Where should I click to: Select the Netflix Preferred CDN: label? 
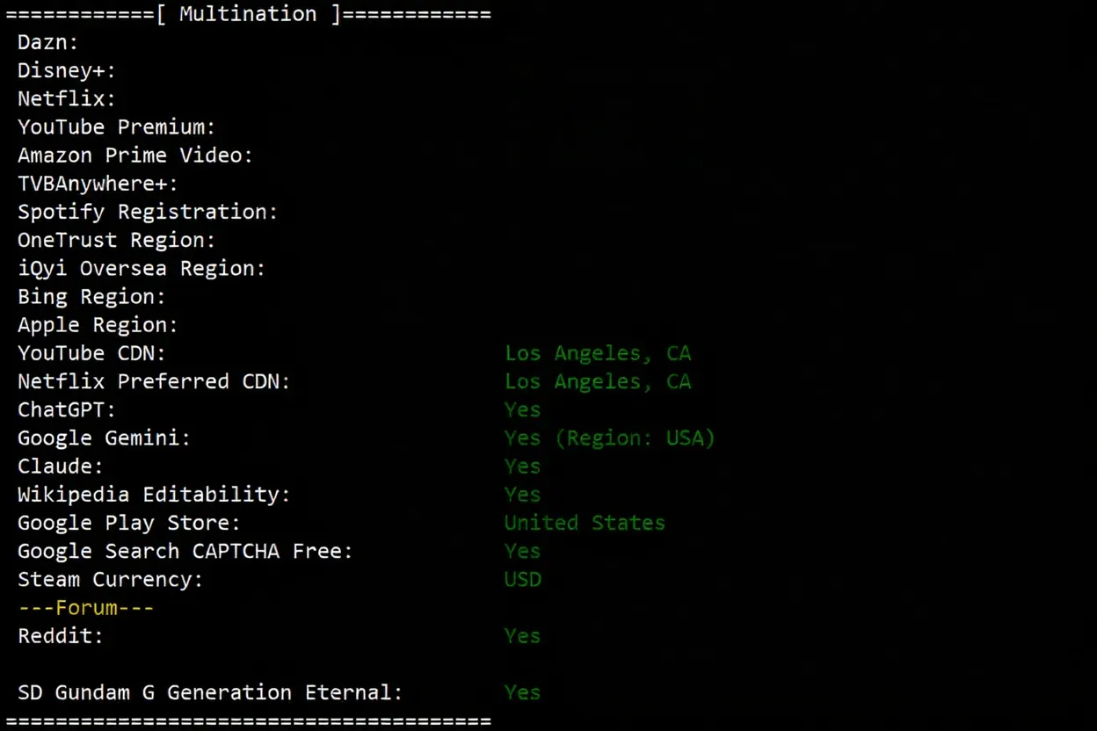coord(154,381)
